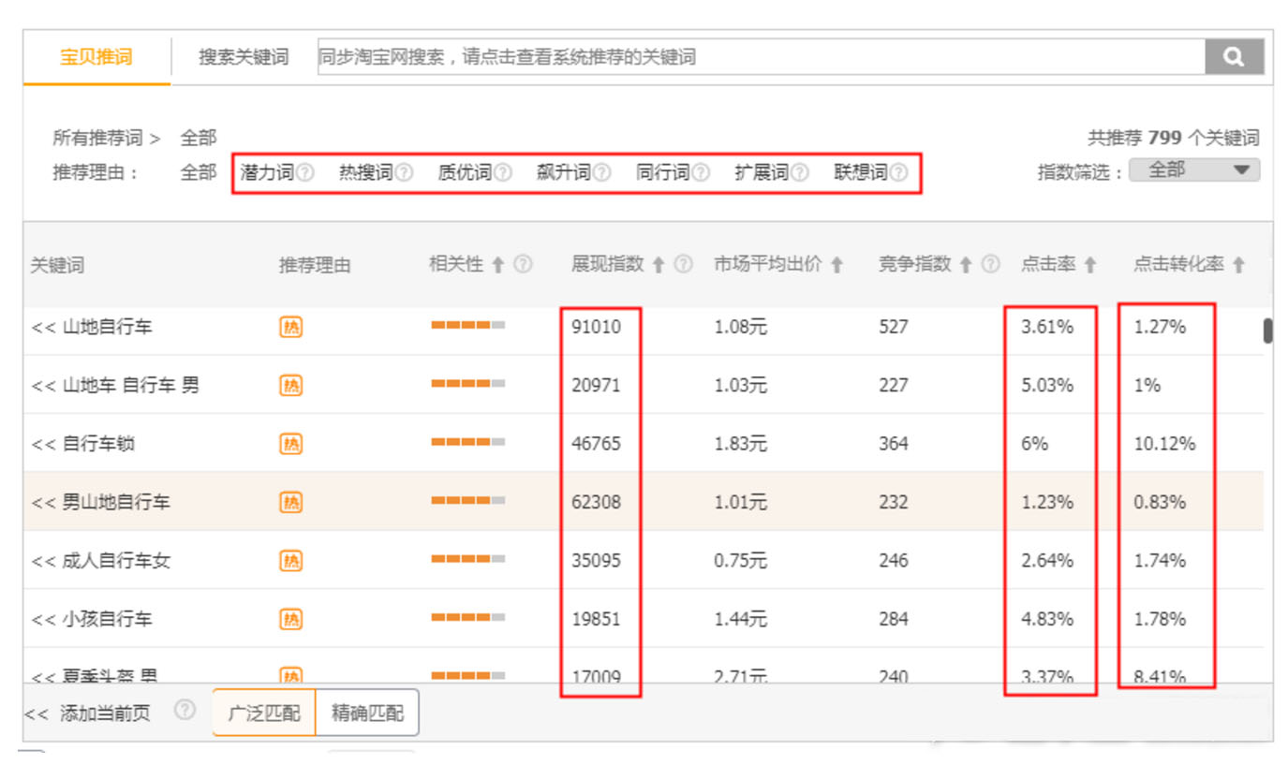
Task: Open the help icon beside 联想词
Action: [899, 171]
